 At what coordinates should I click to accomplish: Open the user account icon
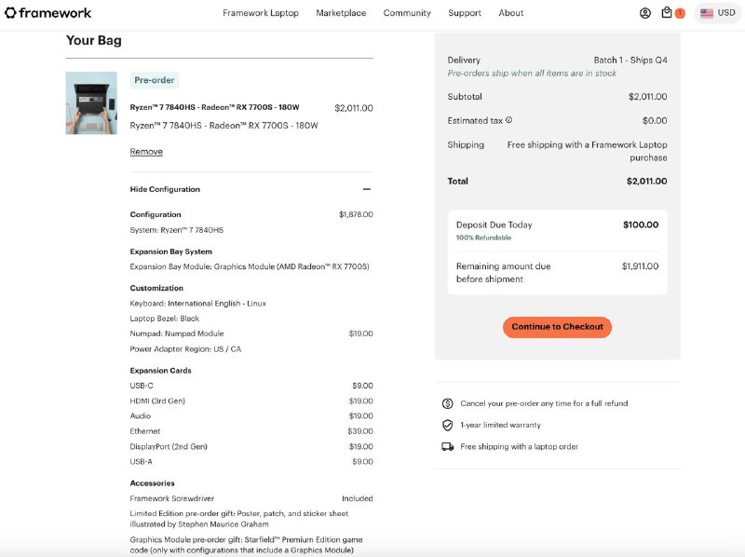[x=644, y=13]
